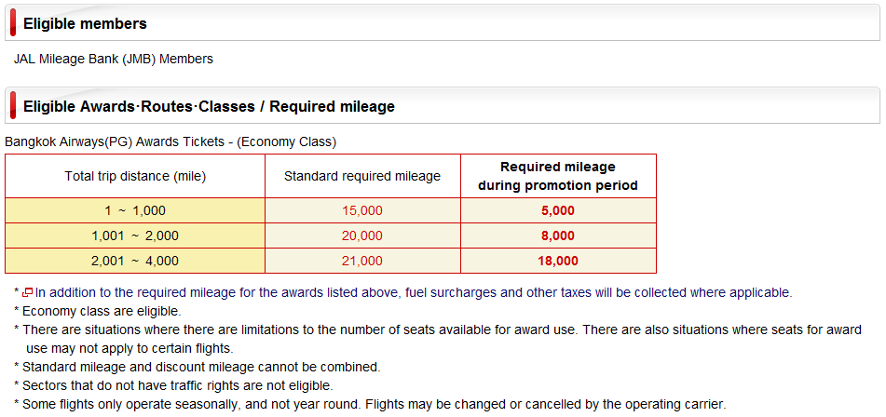Click the external link icon before the surcharge note

point(27,293)
